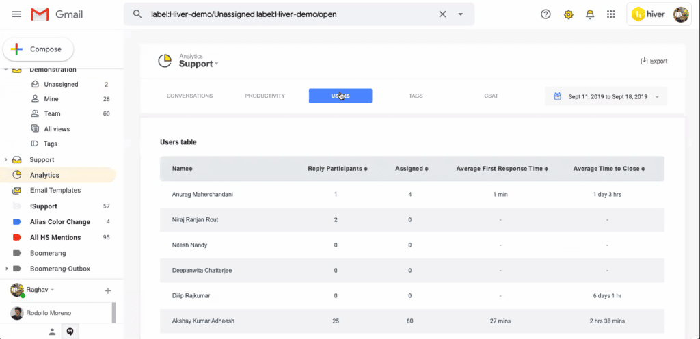Image resolution: width=700 pixels, height=339 pixels.
Task: Open the Unassigned folder in sidebar
Action: (61, 85)
